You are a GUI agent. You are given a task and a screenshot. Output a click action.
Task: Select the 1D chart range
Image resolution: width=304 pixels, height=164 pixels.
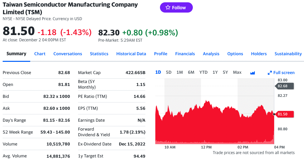click(158, 72)
